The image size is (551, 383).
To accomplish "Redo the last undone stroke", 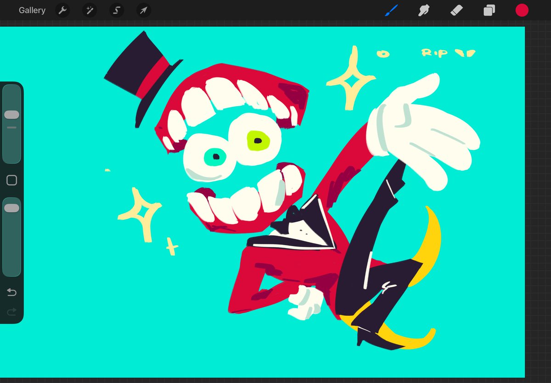I will 11,312.
